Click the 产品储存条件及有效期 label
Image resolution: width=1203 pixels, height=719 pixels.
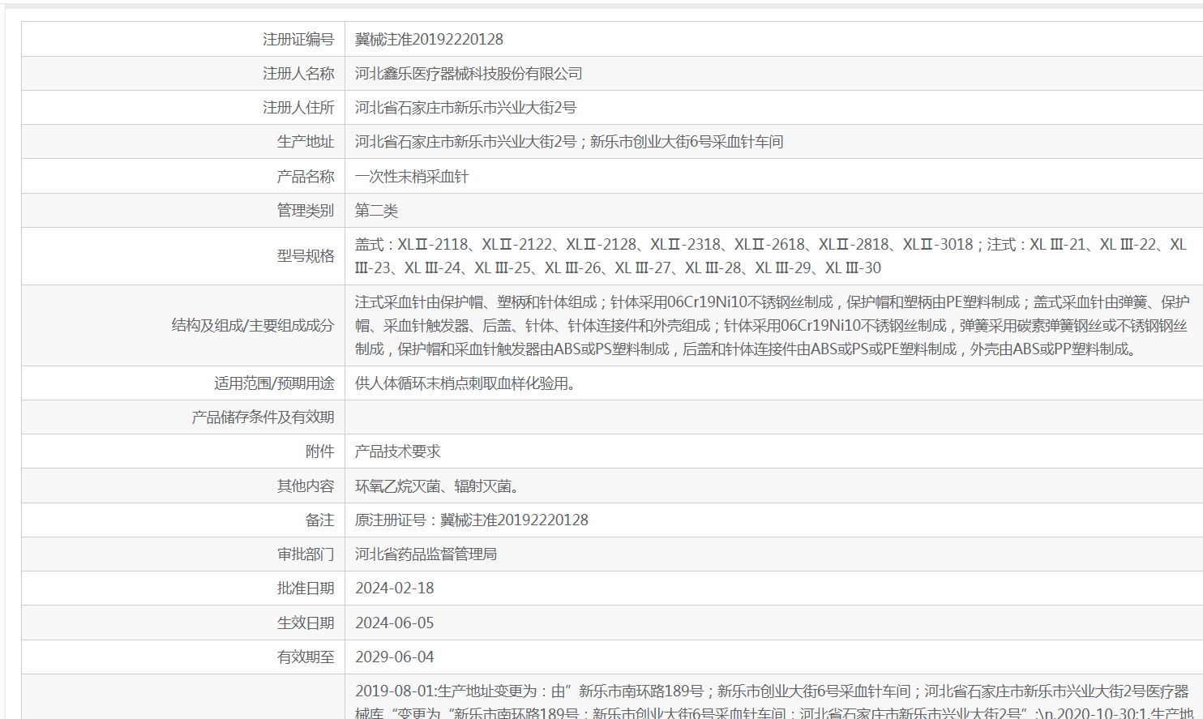coord(263,417)
